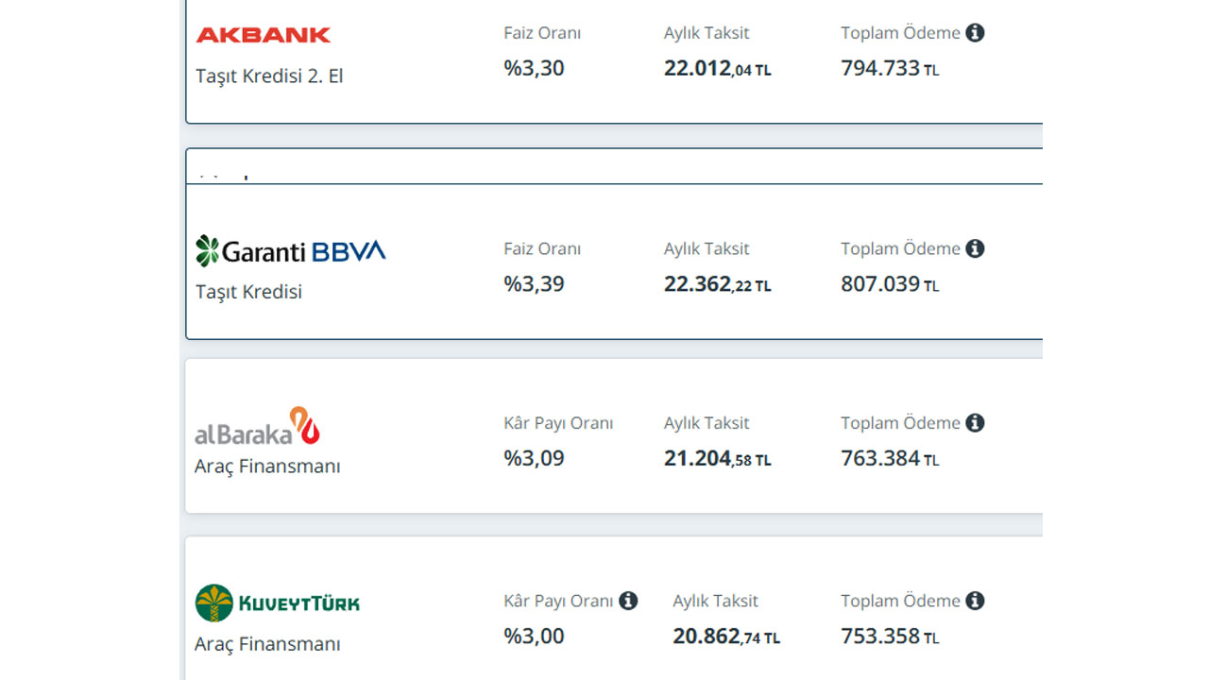The height and width of the screenshot is (680, 1209).
Task: Click Kuveyt Türk monthly installment 20.862,74 TL
Action: tap(725, 637)
